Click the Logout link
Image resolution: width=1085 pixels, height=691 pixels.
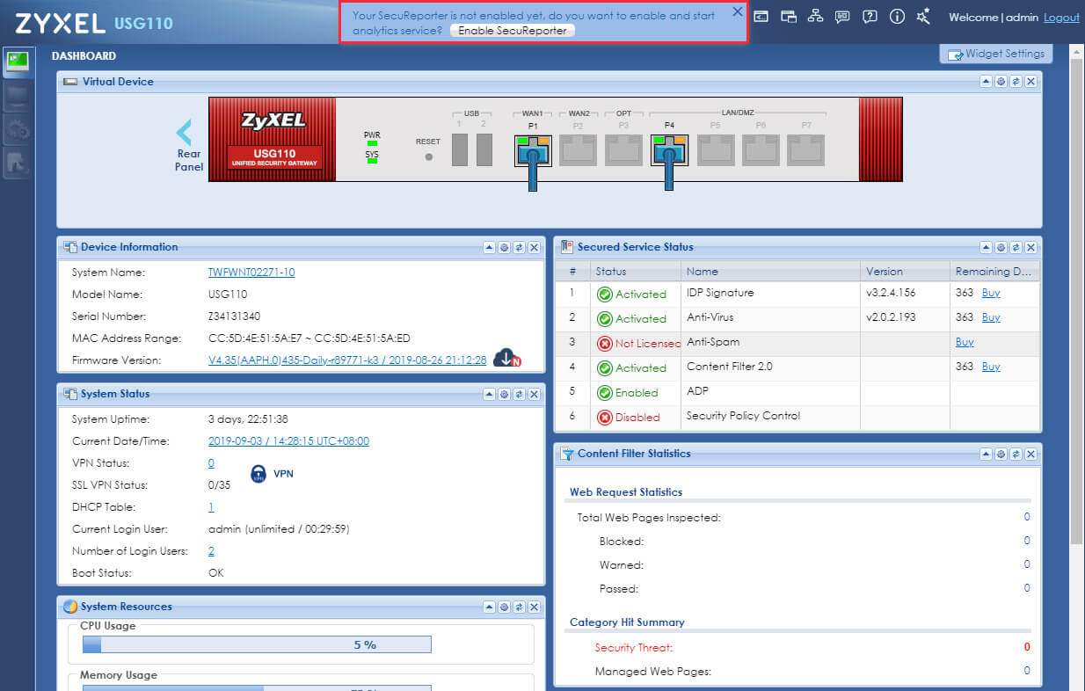pos(1061,18)
